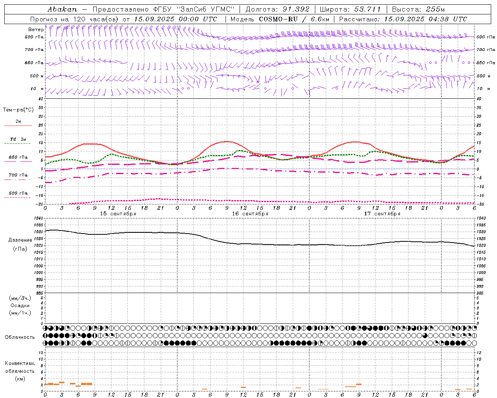
Task: Click the model name "COSMO-RU / 6.6км"
Action: tap(294, 19)
